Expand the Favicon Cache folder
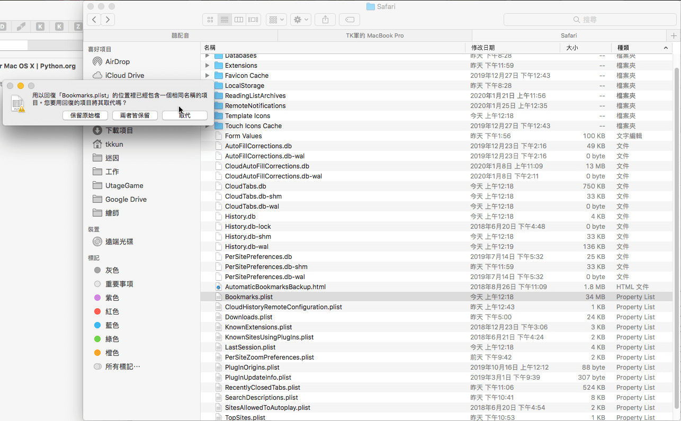Viewport: 681px width, 421px height. click(208, 76)
